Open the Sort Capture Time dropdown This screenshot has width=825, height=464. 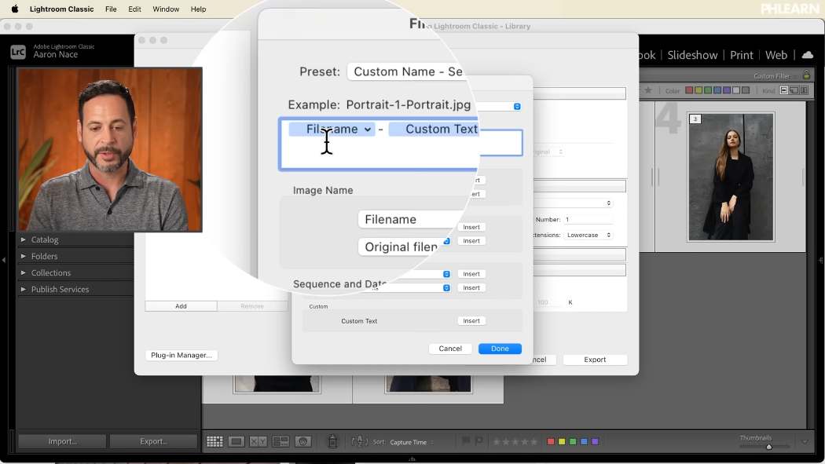pyautogui.click(x=412, y=442)
